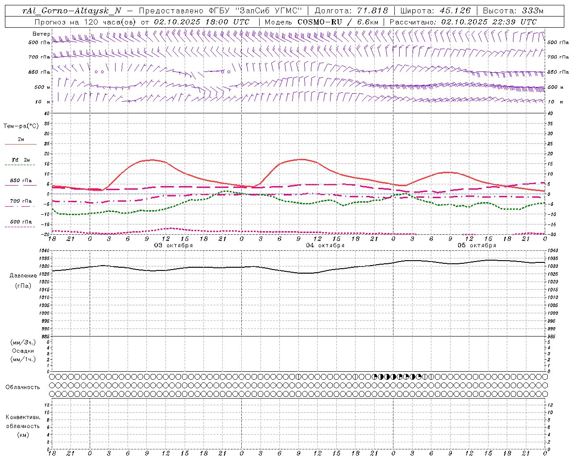Click the 500 гПа temperature legend entry
This screenshot has width=571, height=457.
21,222
